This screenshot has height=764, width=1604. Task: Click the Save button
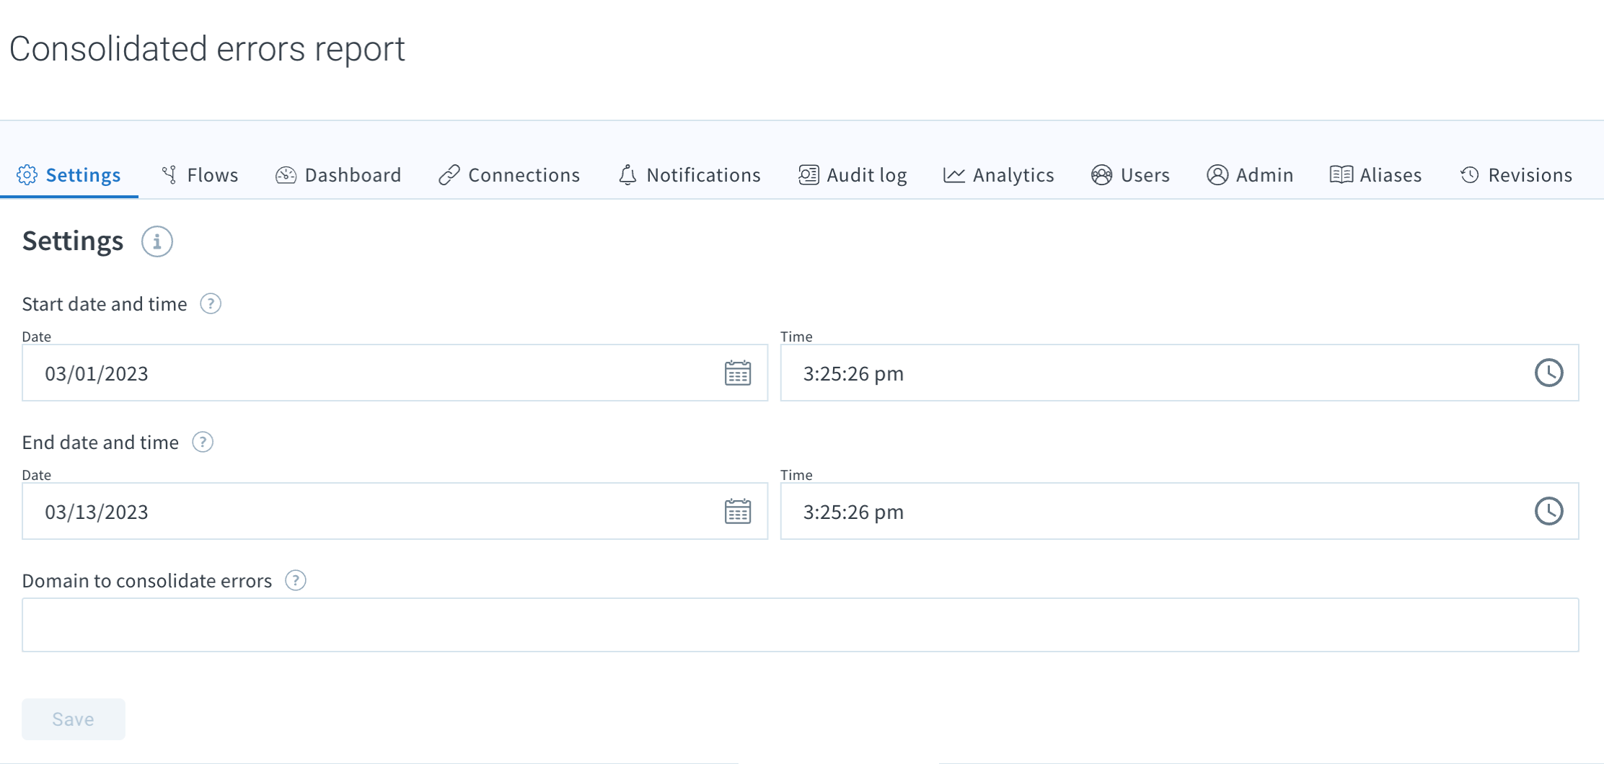[x=73, y=719]
